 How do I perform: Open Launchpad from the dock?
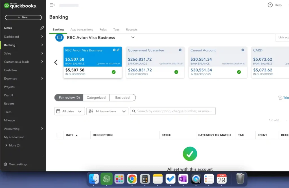click(x=119, y=179)
